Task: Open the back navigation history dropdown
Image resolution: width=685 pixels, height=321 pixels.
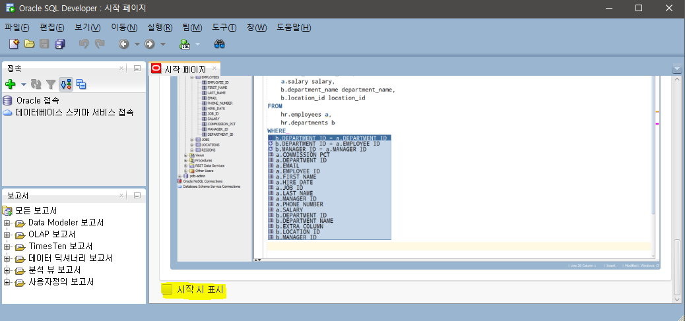Action: 137,44
